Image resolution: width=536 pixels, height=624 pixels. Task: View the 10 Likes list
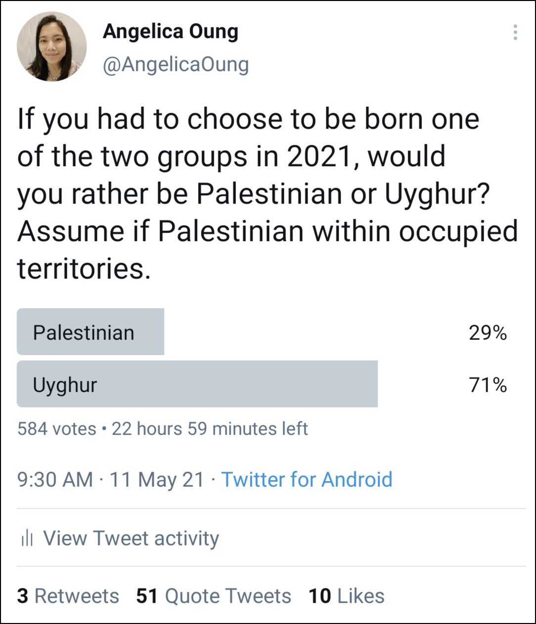[x=346, y=596]
